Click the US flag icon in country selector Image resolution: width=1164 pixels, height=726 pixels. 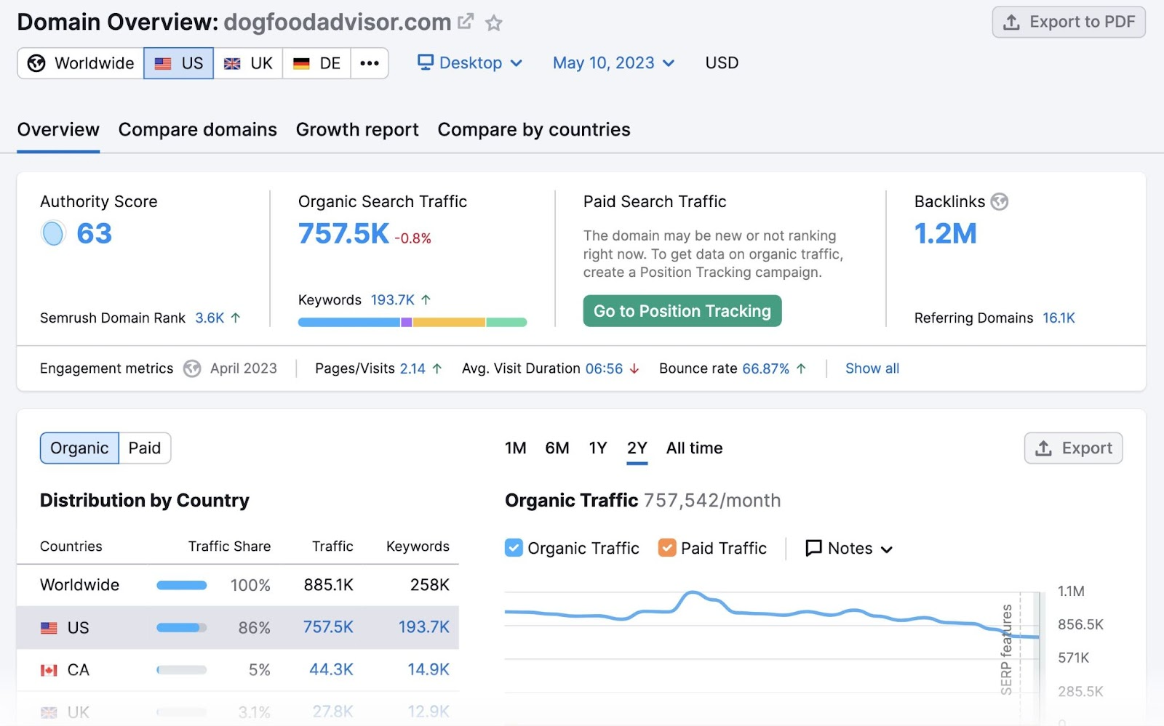(x=163, y=63)
